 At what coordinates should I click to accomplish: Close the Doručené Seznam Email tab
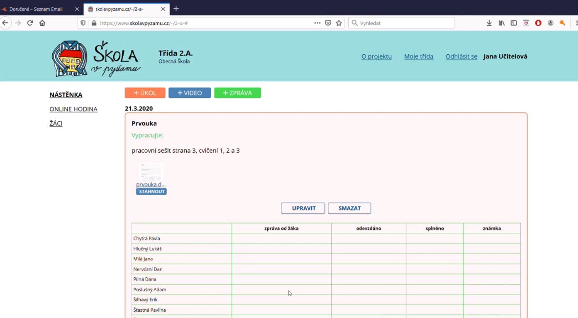click(x=77, y=9)
